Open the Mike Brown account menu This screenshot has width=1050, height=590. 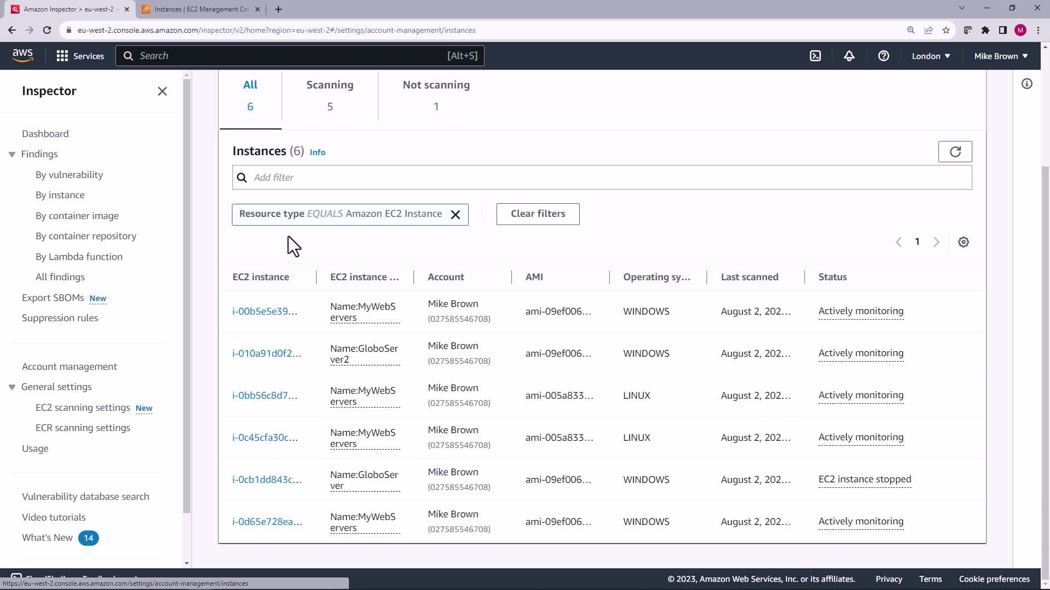click(x=1001, y=56)
